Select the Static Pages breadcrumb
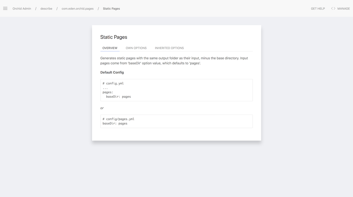The height and width of the screenshot is (197, 353). tap(111, 9)
